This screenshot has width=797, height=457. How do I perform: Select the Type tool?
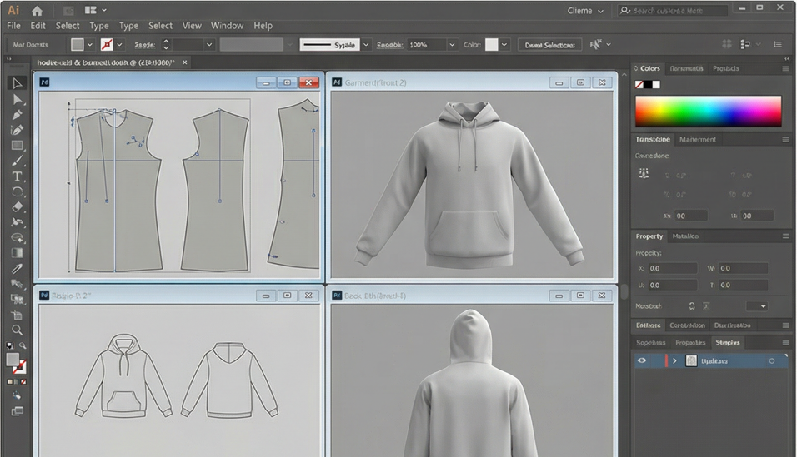click(17, 176)
